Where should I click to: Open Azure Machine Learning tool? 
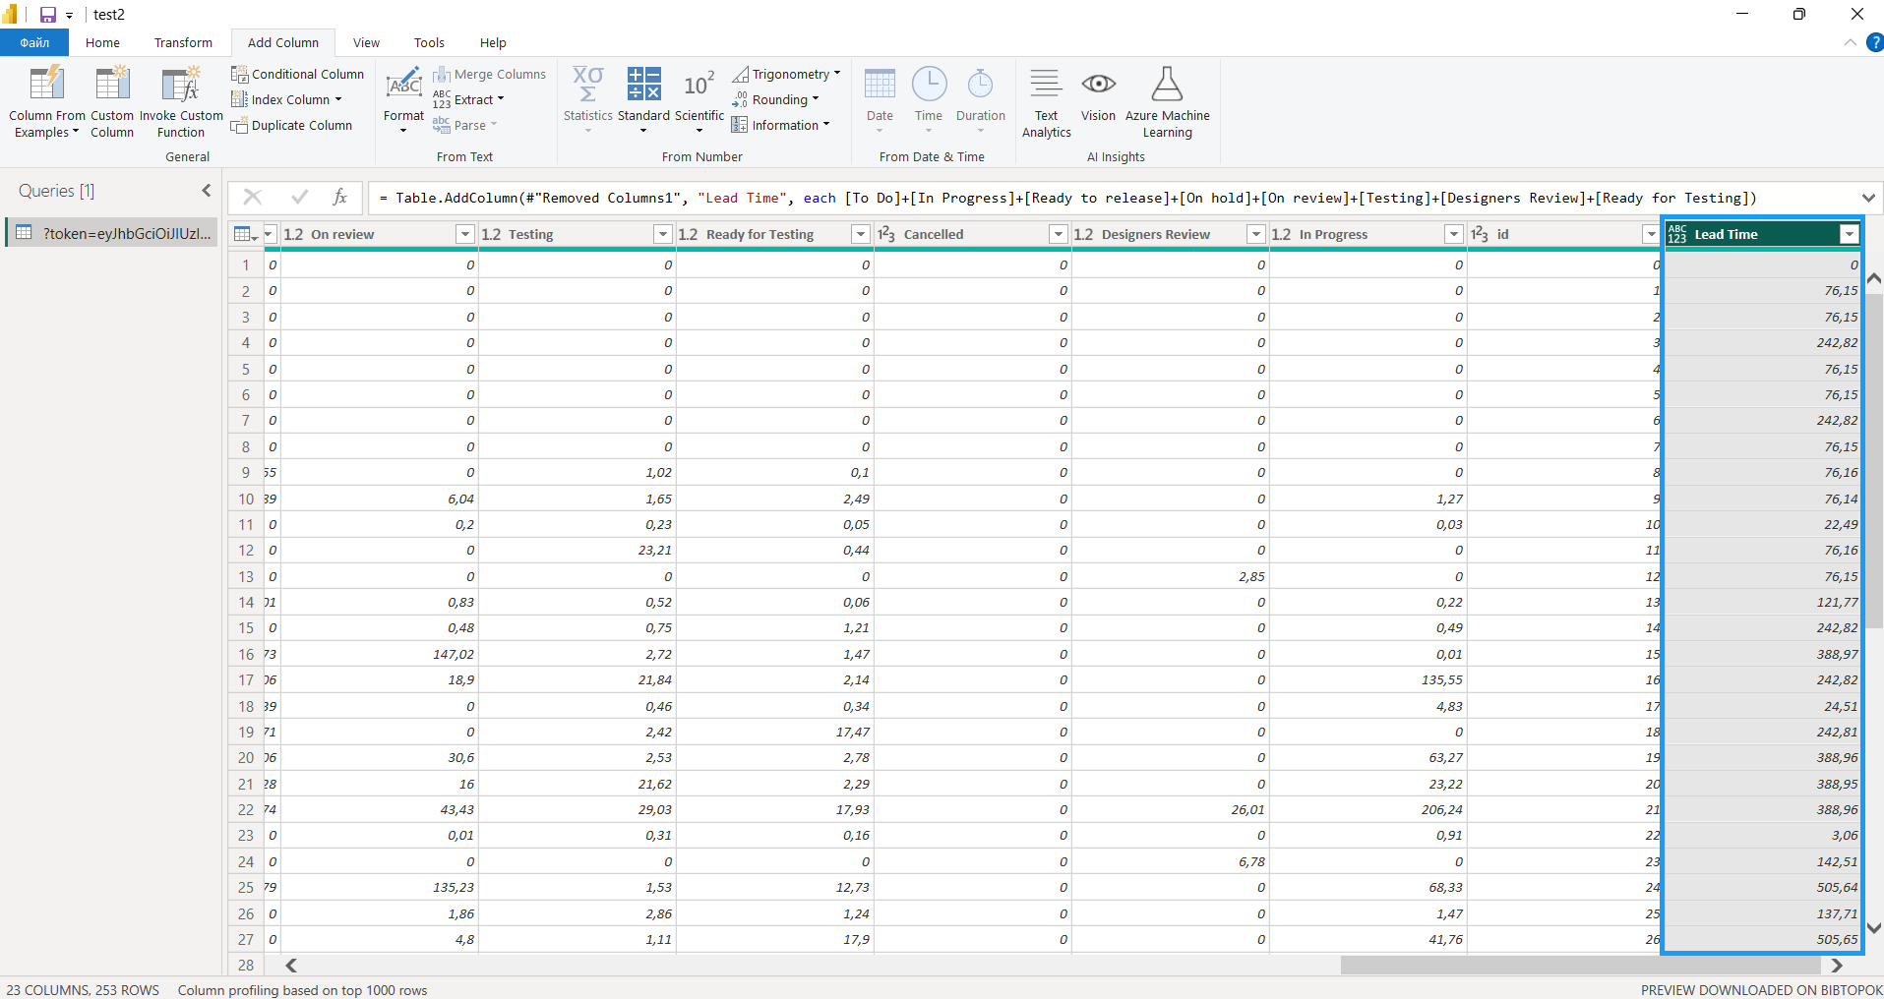point(1167,87)
